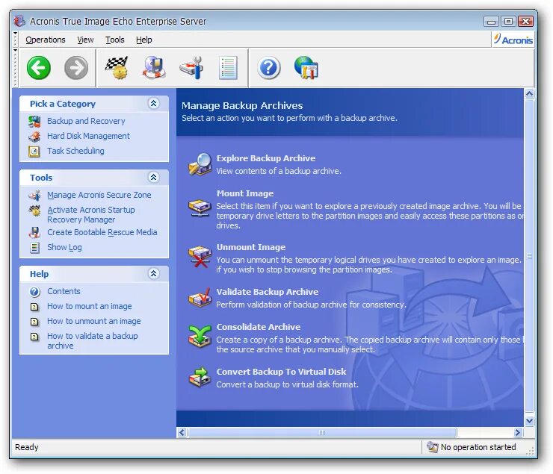Click the Unmount Image heading
Screen dimensions: 553x474
point(251,247)
